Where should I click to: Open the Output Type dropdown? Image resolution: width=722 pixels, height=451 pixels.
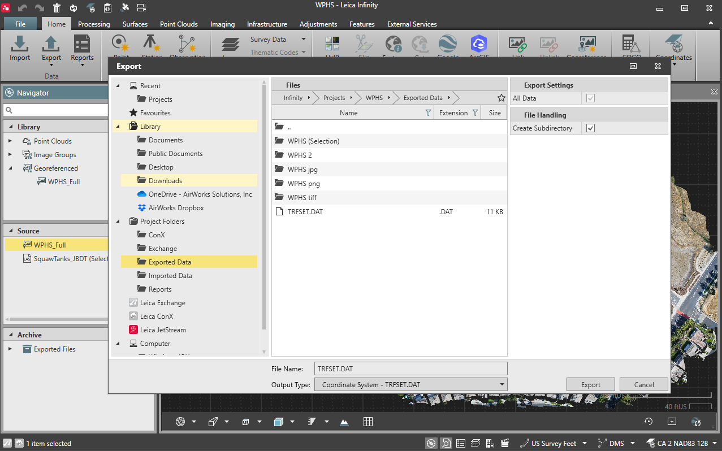(412, 385)
